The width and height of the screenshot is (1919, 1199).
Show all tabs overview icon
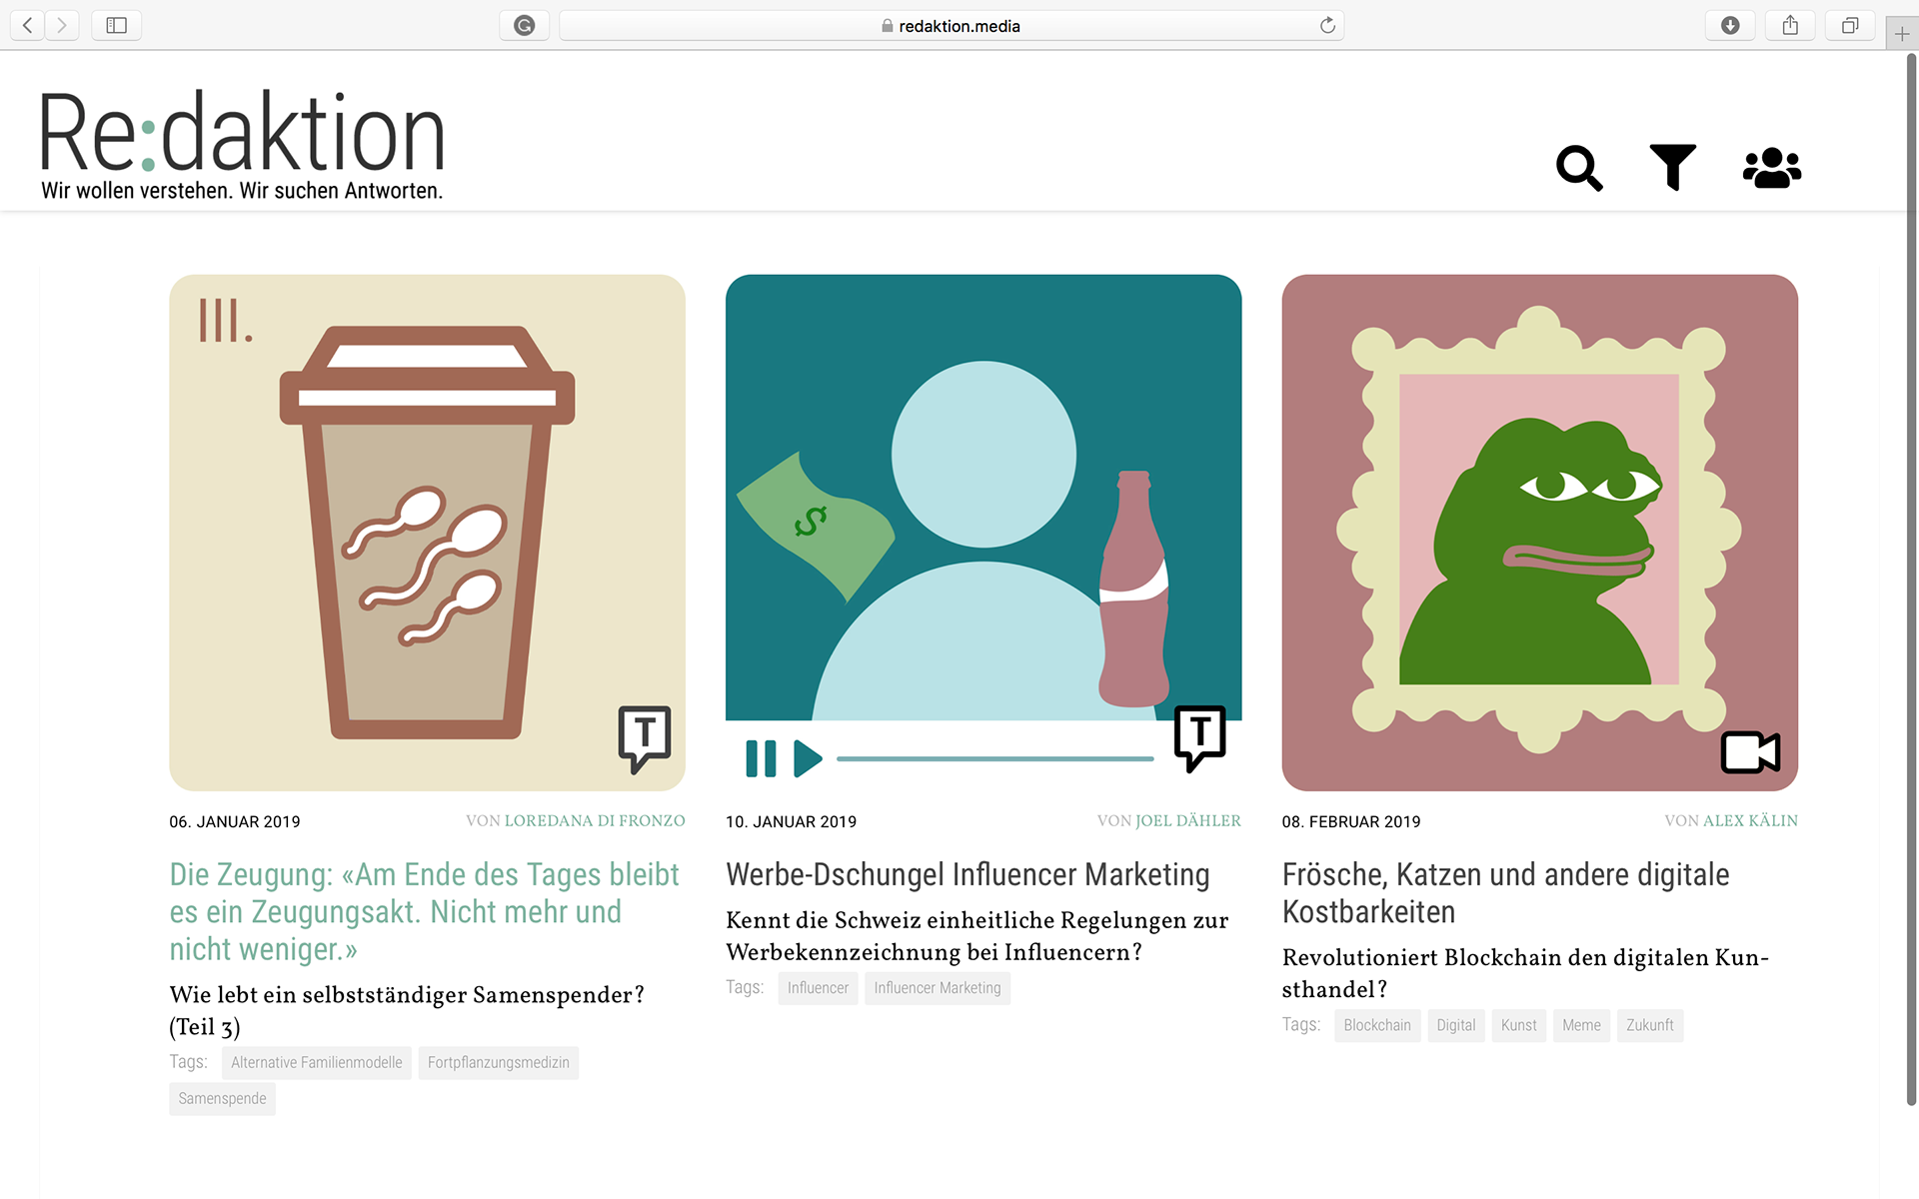(1850, 25)
